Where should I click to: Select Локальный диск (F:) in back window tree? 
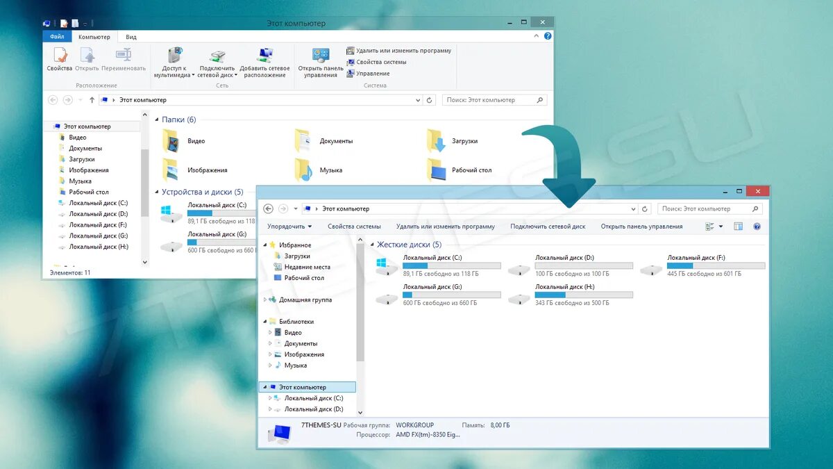click(x=94, y=225)
